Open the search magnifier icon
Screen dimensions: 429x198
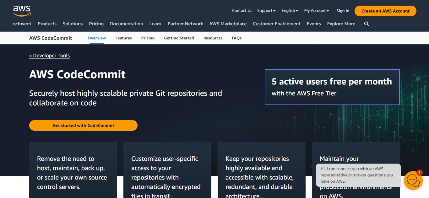coord(367,24)
